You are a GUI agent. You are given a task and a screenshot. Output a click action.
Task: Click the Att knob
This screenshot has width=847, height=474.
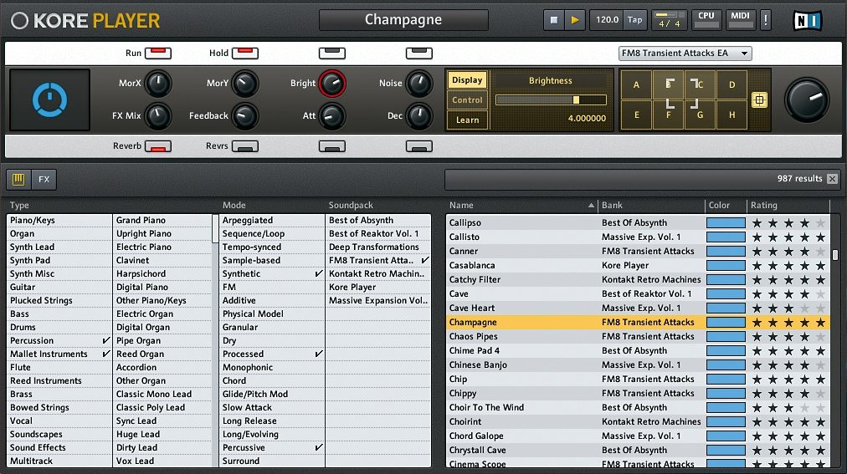tap(332, 115)
